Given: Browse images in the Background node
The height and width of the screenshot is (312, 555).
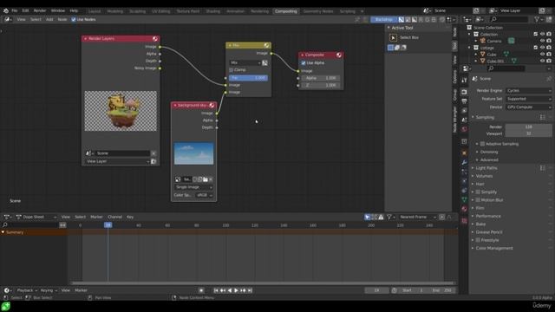Looking at the screenshot, I should click(x=178, y=179).
